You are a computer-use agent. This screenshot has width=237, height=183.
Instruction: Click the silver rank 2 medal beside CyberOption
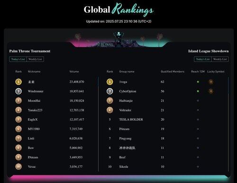point(110,91)
